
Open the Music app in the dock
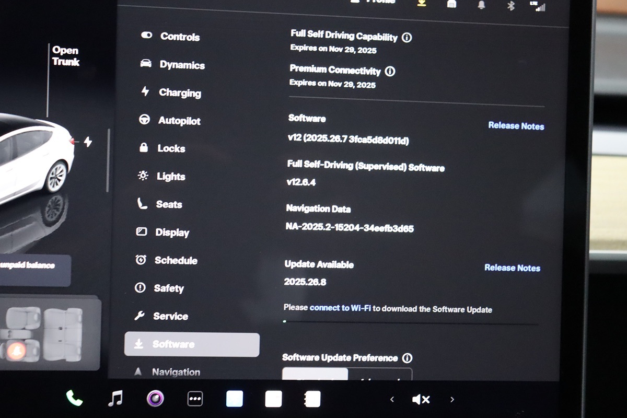click(x=115, y=399)
